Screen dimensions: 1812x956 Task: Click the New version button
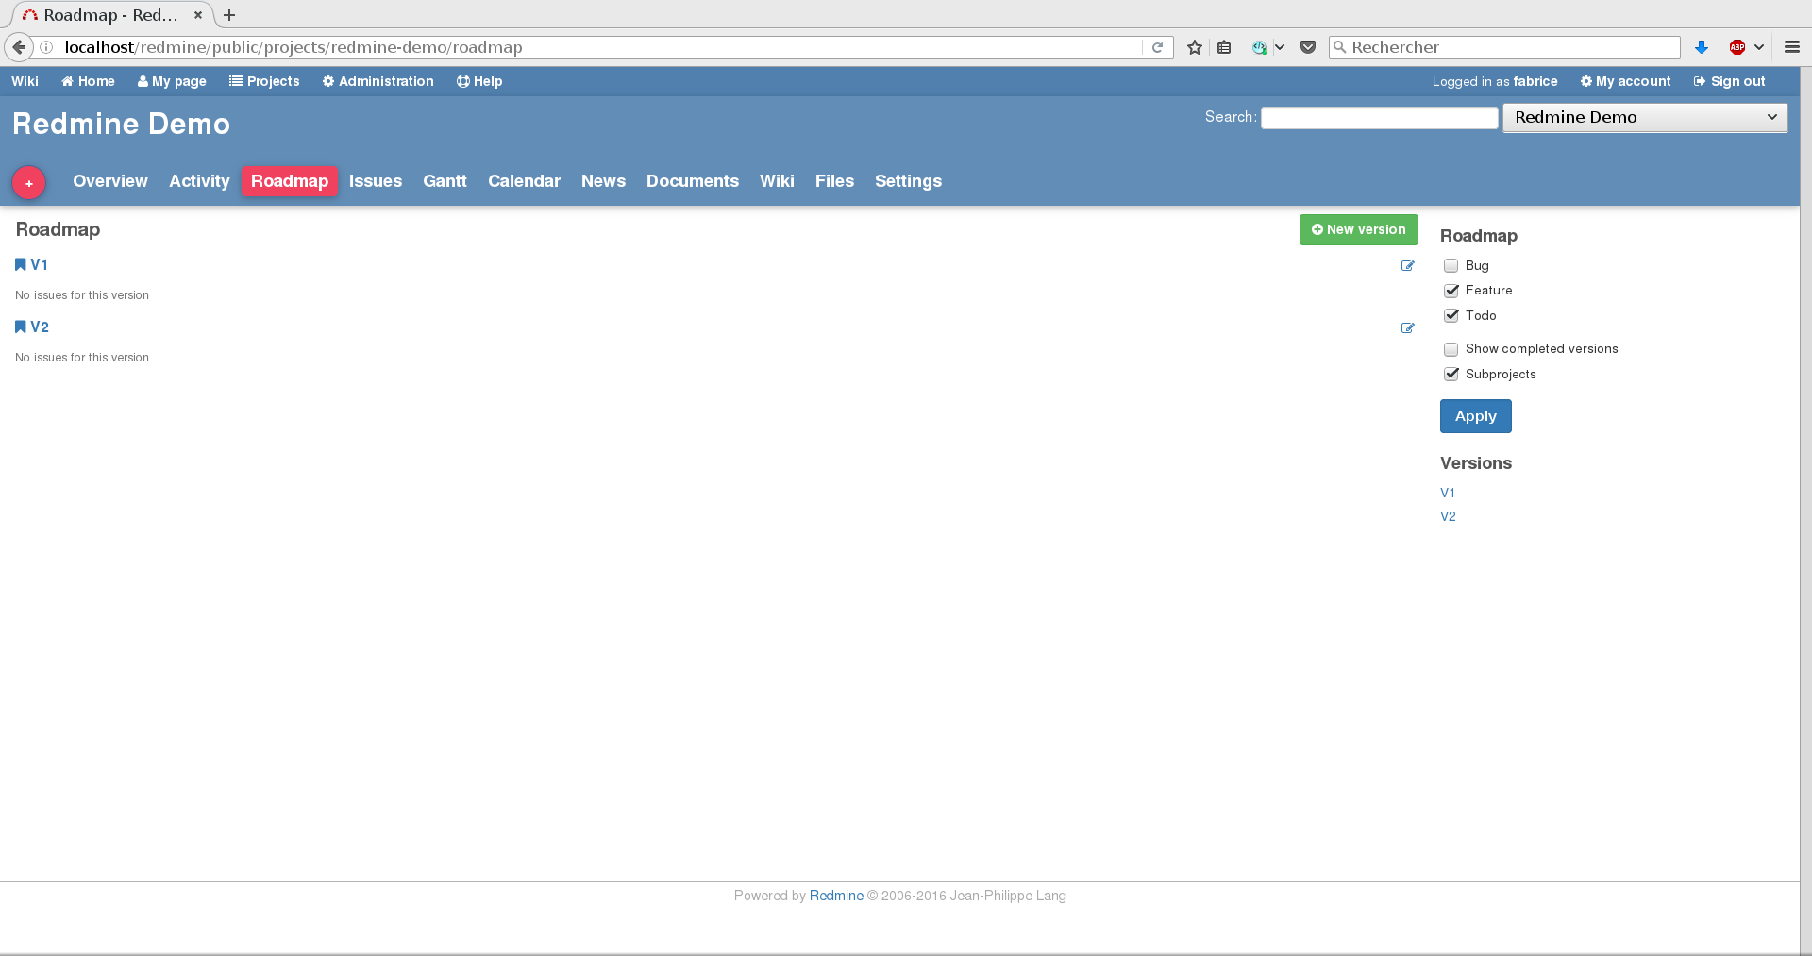tap(1358, 229)
